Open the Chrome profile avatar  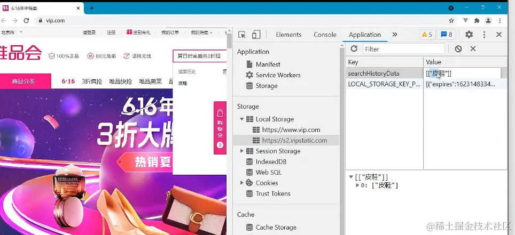[x=488, y=20]
